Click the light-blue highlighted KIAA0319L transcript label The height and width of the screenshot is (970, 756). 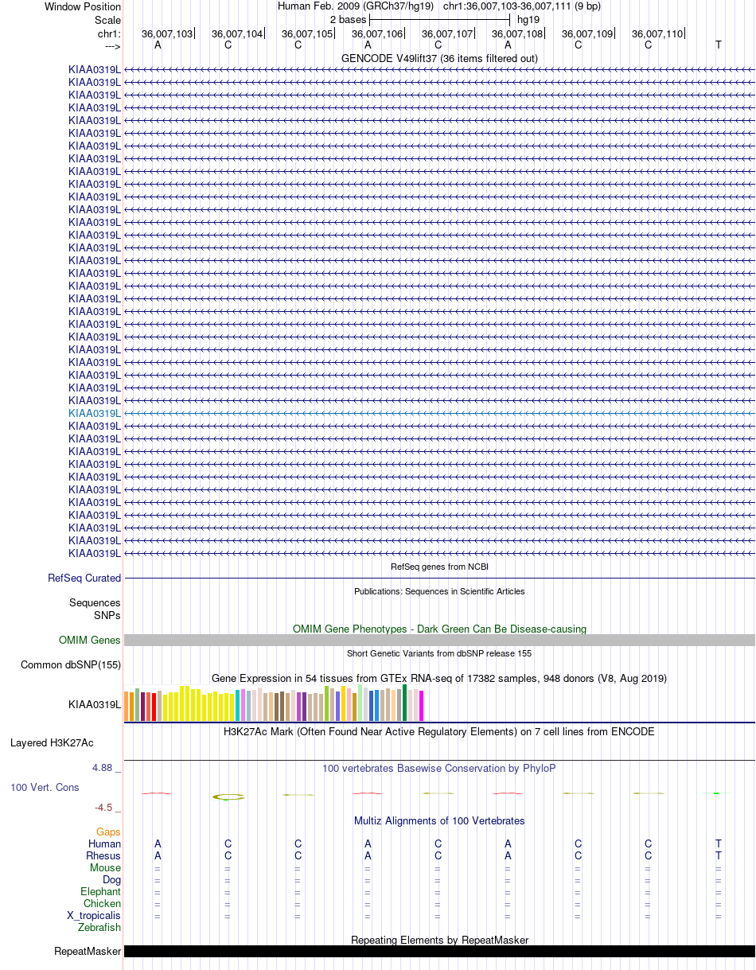coord(95,413)
